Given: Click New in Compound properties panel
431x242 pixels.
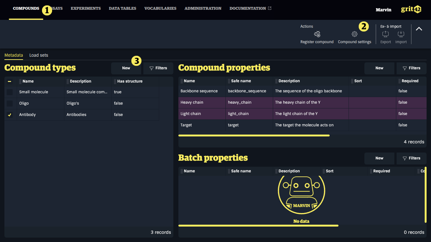Looking at the screenshot, I should point(379,68).
